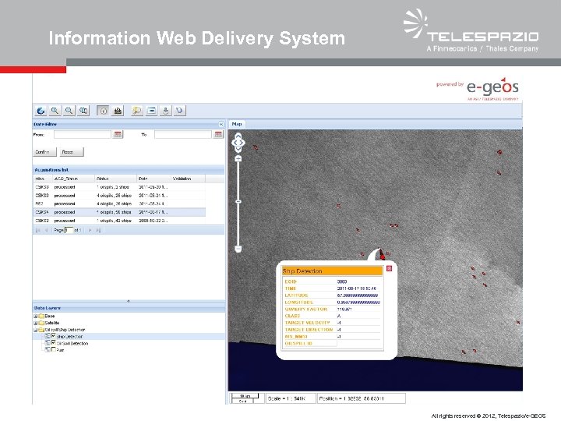
Task: Click the window panel toolbar icon
Action: 152,111
